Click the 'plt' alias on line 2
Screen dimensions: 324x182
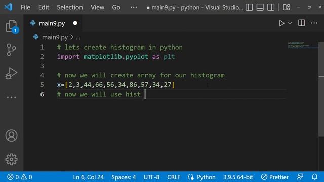[169, 57]
